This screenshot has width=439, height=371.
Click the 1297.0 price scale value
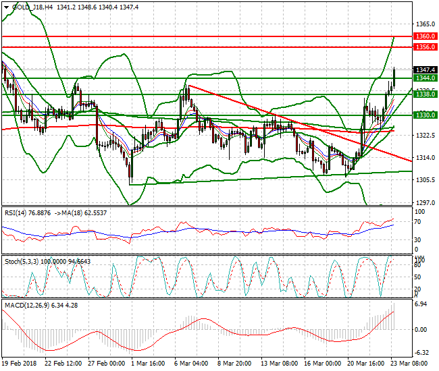point(425,202)
